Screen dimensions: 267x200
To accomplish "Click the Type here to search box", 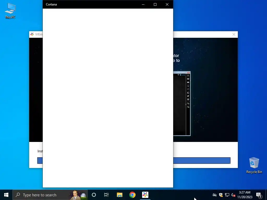I will [x=50, y=195].
